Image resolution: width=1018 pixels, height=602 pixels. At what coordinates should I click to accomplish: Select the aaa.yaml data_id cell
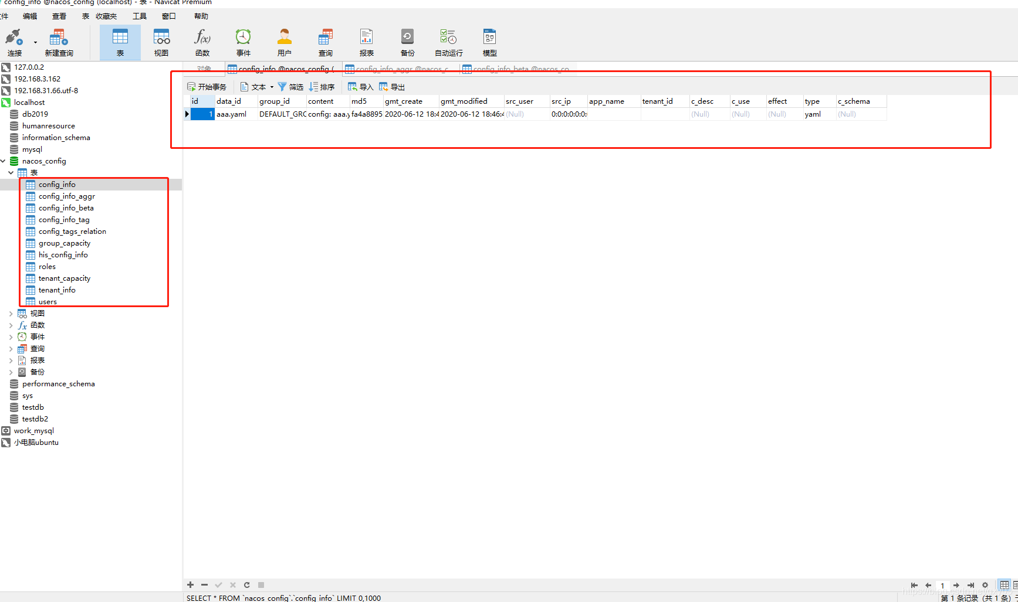pyautogui.click(x=236, y=114)
